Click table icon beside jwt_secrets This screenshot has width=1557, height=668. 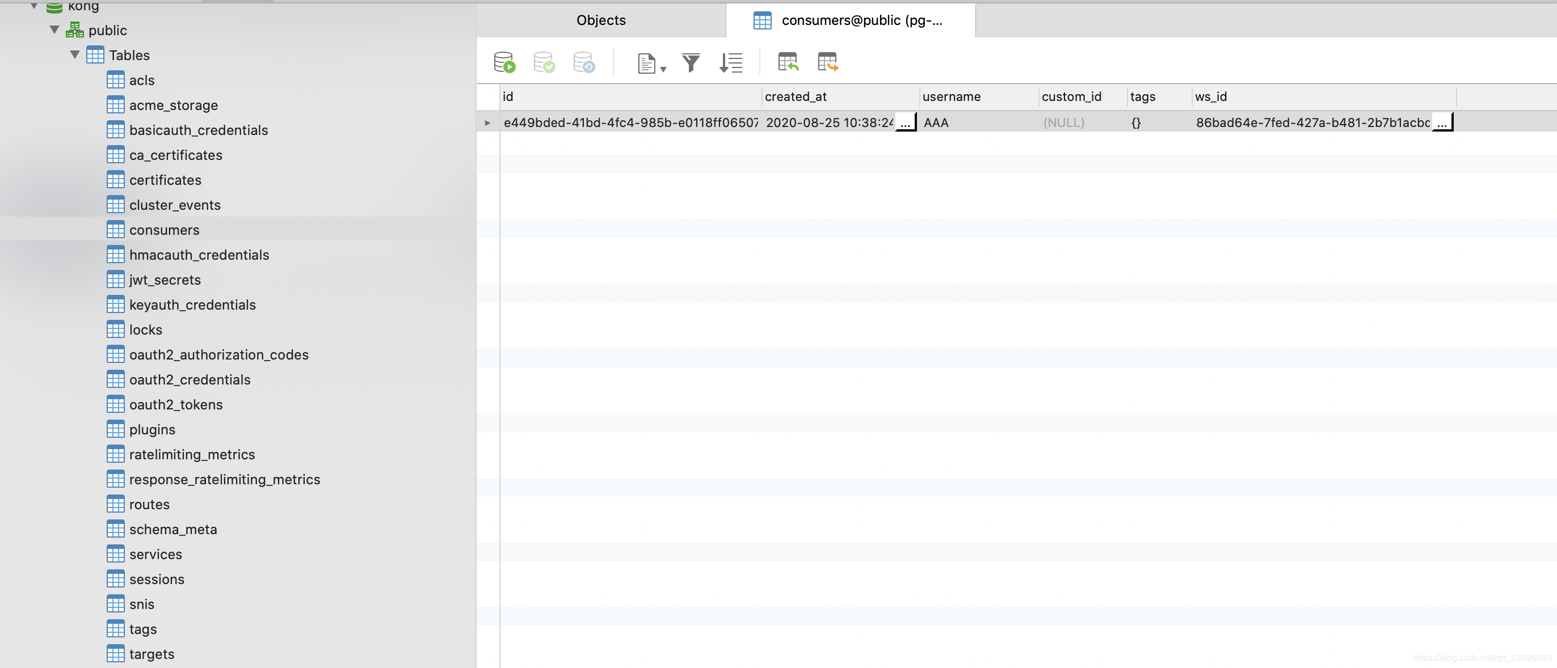click(115, 280)
